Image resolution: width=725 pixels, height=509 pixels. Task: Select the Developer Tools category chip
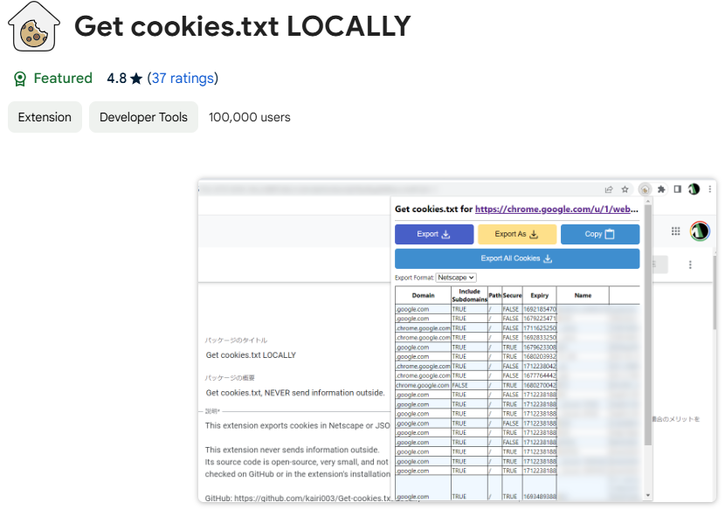143,117
